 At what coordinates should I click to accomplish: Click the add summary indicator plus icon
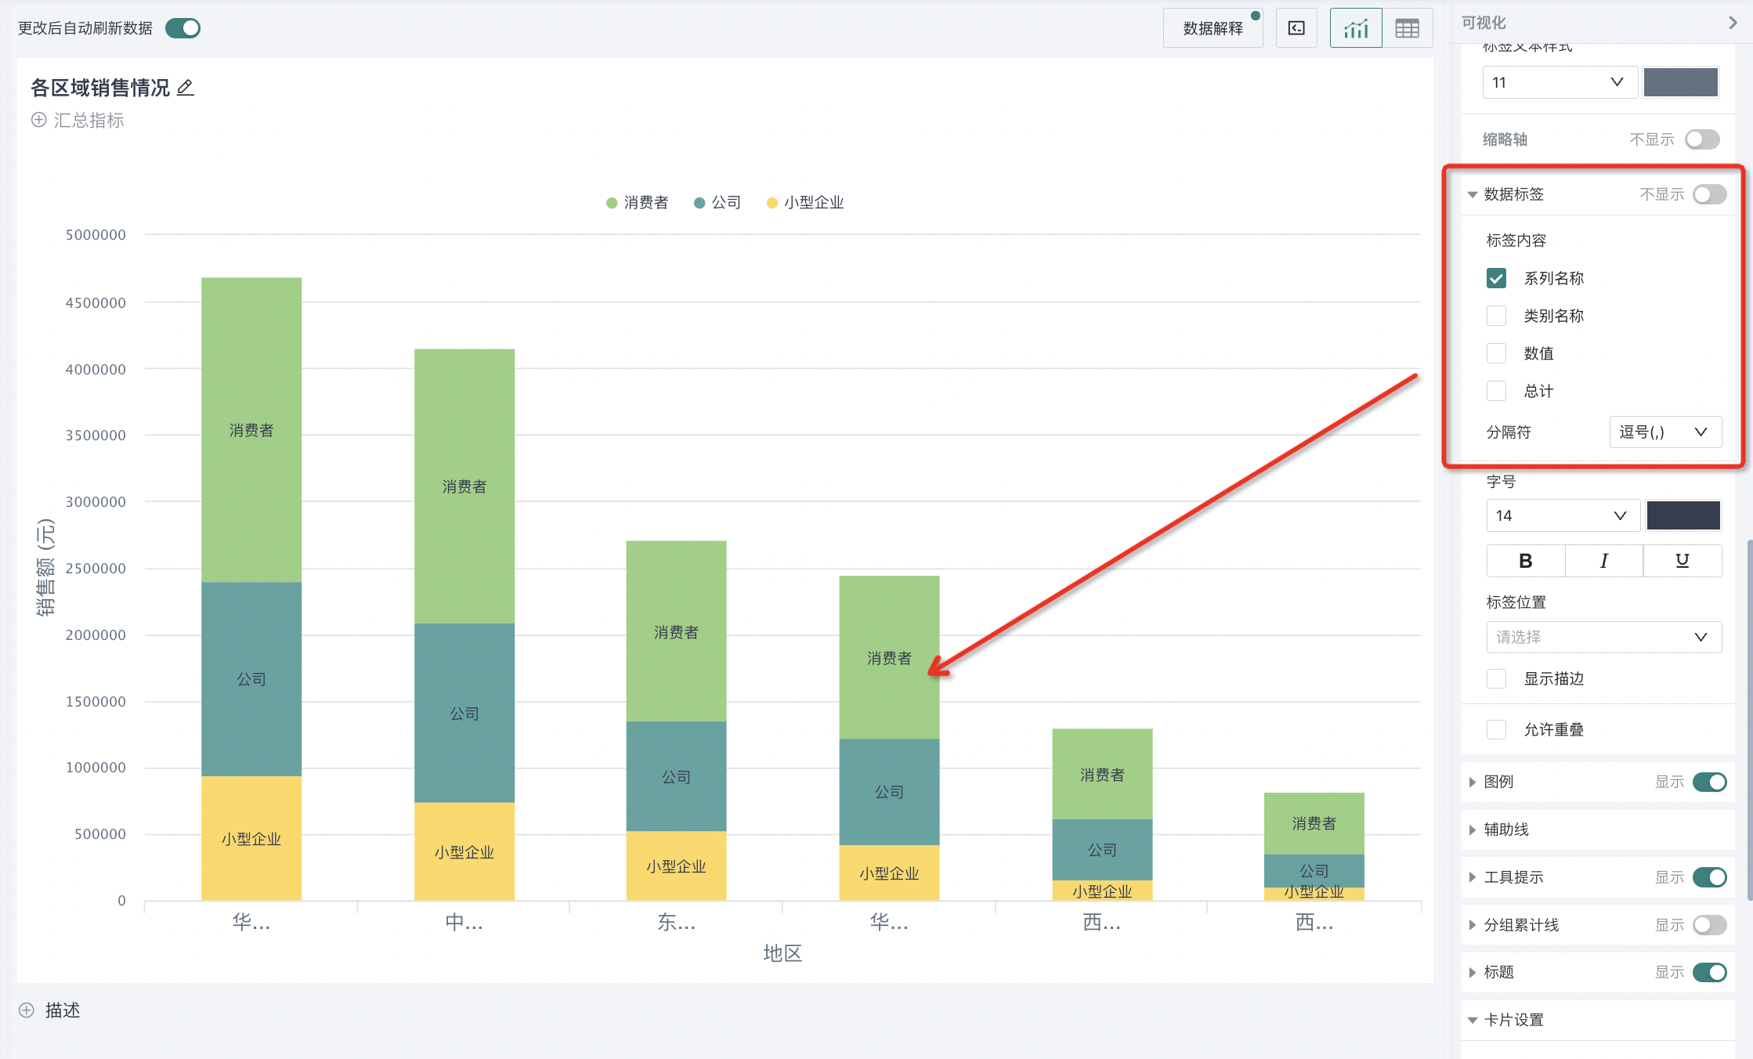[38, 120]
